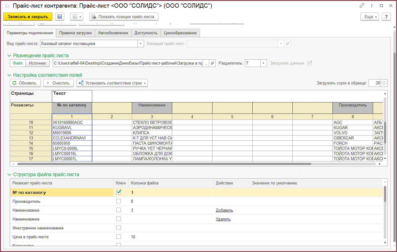Select cell KUGRAVL
The height and width of the screenshot is (252, 397).
72,128
